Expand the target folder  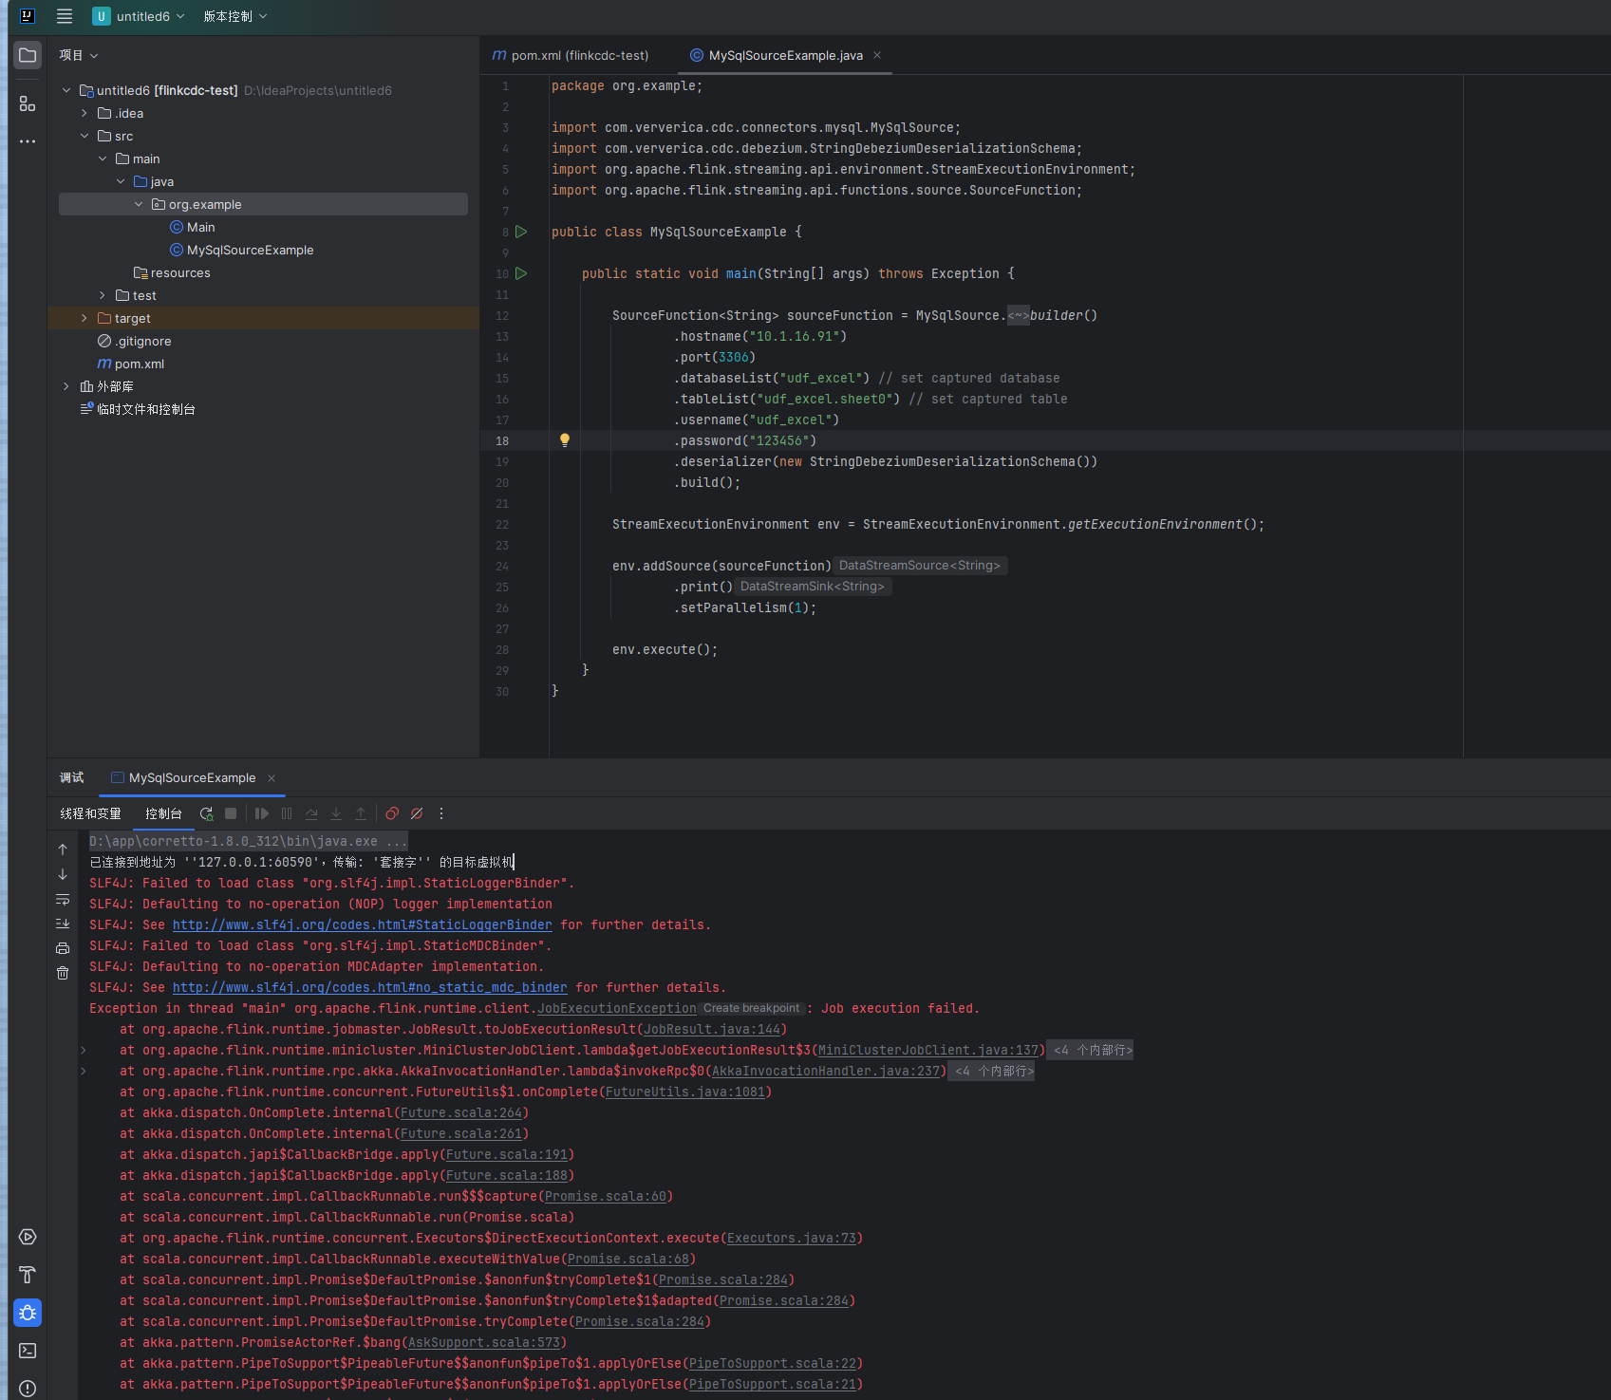84,318
